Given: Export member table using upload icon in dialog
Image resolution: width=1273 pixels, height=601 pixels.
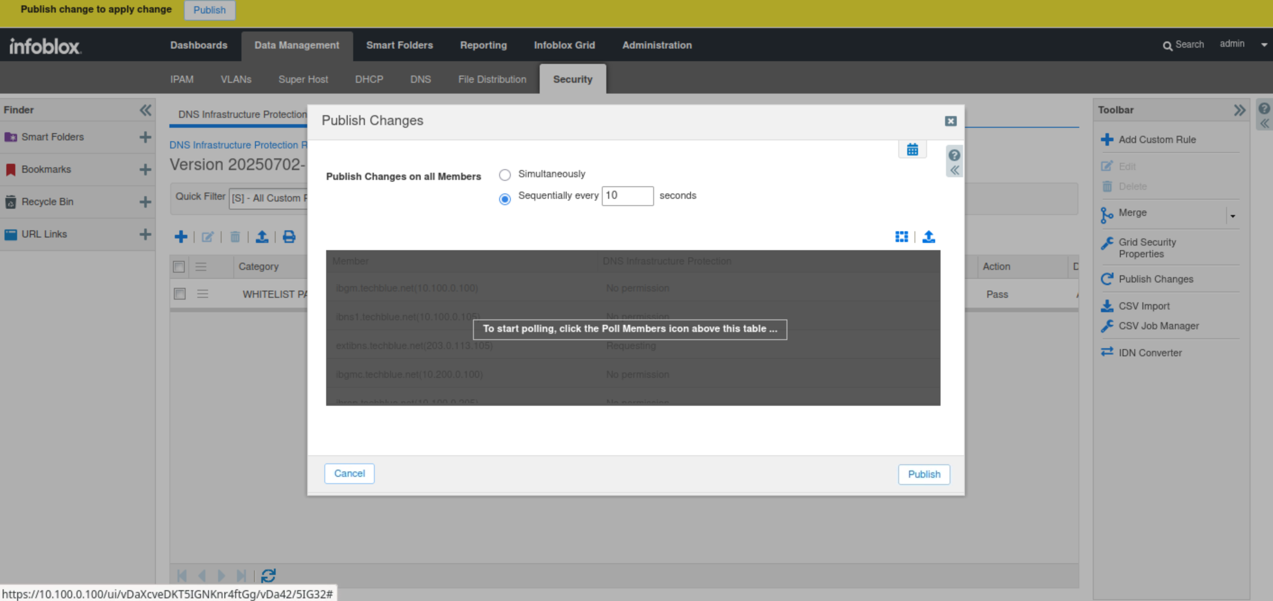Looking at the screenshot, I should [928, 237].
